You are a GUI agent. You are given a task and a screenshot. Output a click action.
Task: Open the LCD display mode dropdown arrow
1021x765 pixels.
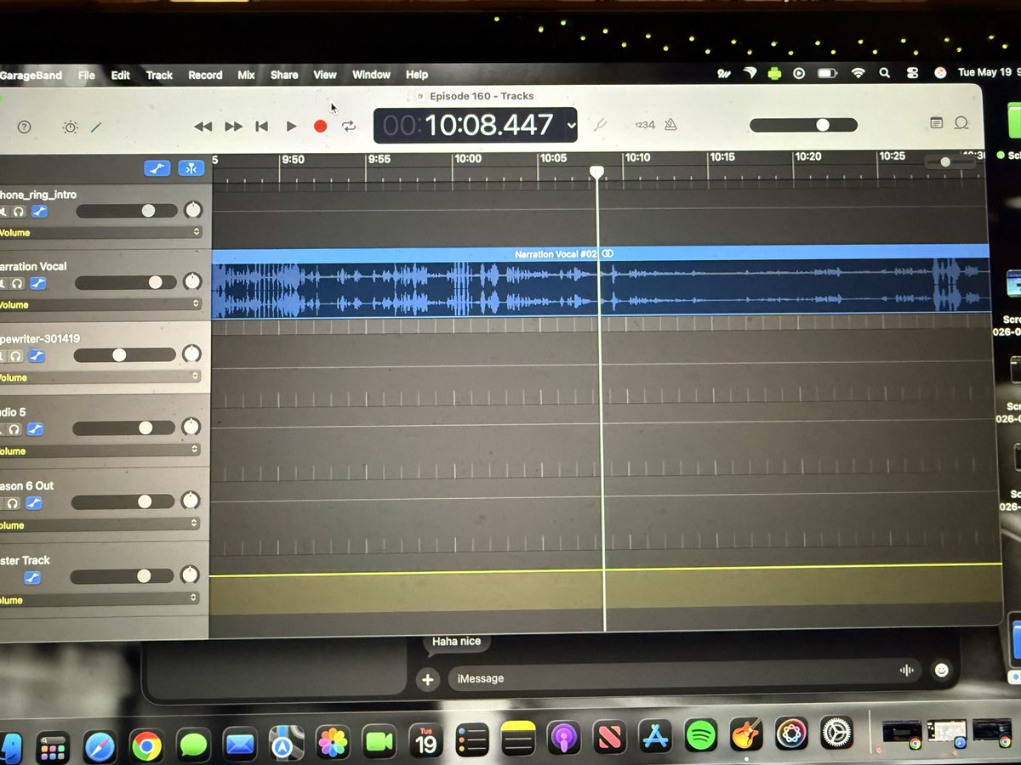(571, 126)
